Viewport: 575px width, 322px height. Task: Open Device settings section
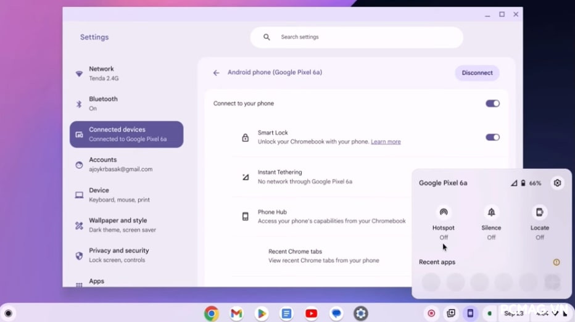[126, 195]
